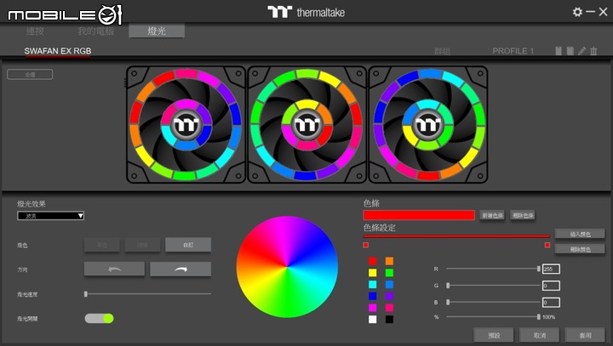613x346 pixels.
Task: Click the thin gradient bar under 色條設定
Action: (456, 236)
